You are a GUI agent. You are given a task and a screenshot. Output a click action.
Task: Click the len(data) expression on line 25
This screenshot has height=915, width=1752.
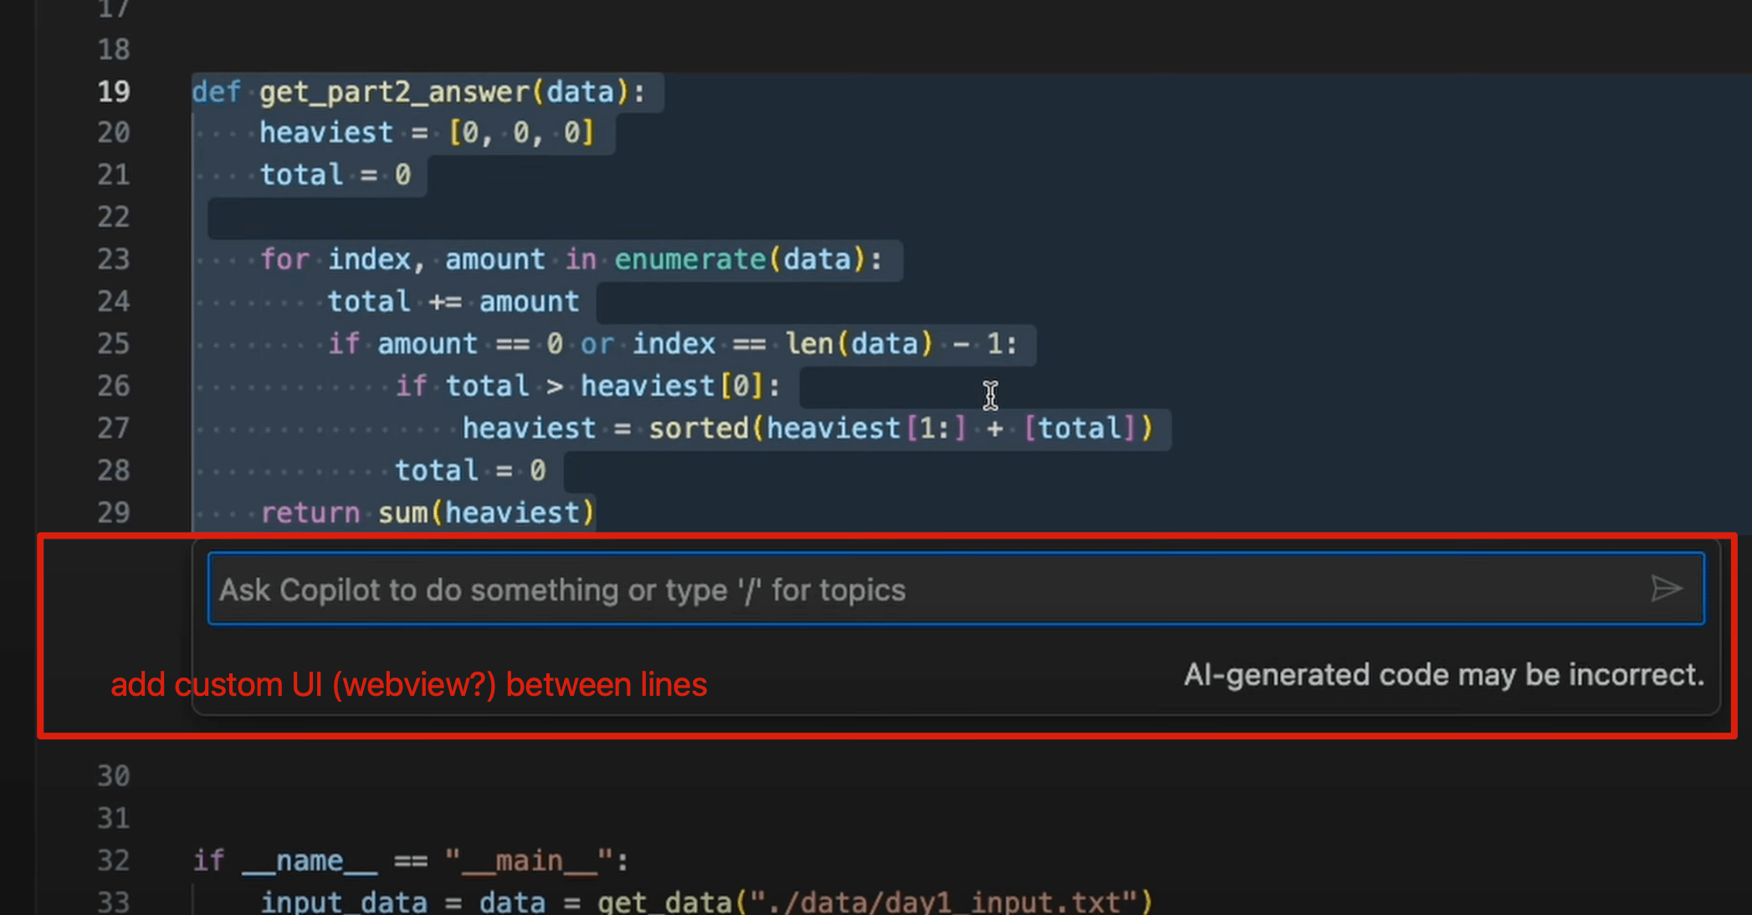pos(858,344)
